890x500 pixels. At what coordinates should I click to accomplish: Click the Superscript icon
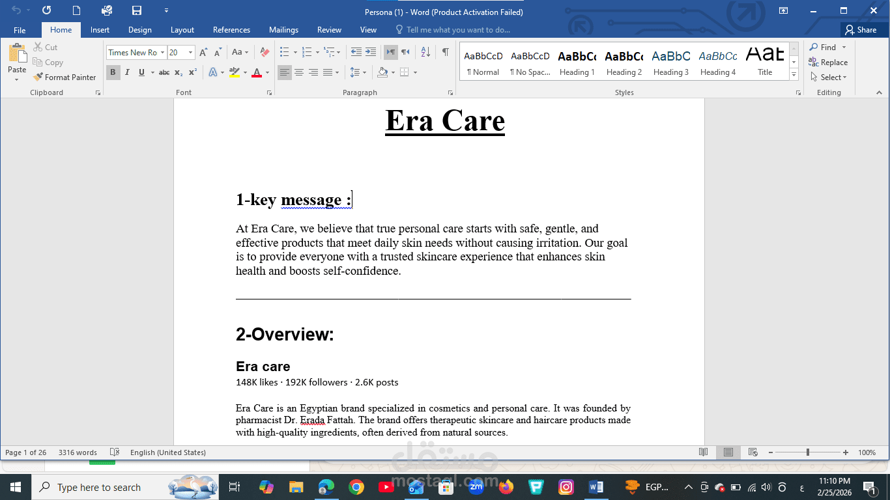click(192, 72)
